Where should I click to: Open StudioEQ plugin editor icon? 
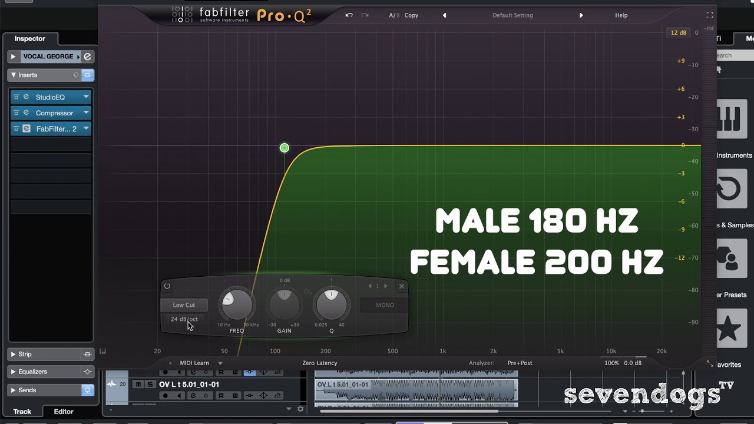pos(26,97)
